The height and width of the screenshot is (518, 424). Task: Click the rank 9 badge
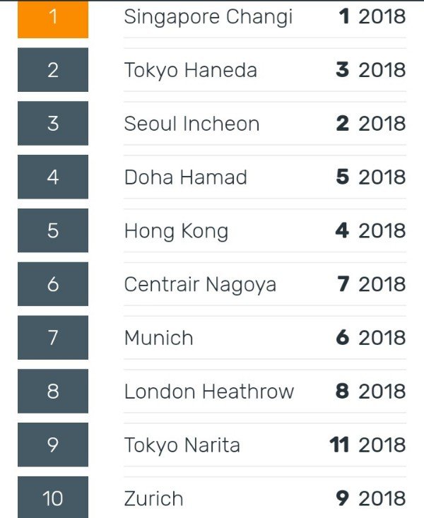tap(53, 445)
